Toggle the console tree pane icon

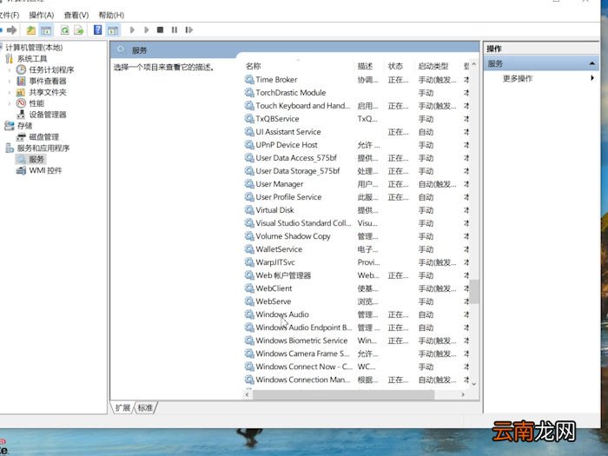(x=46, y=30)
